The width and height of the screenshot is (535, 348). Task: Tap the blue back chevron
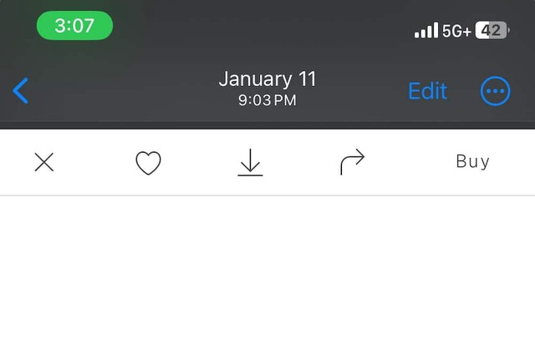tap(20, 91)
